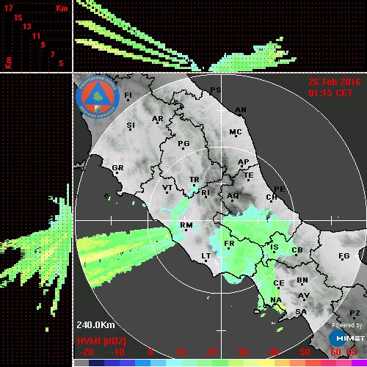Click the RM city marker on map
Screen dimensions: 367x367
tap(186, 230)
